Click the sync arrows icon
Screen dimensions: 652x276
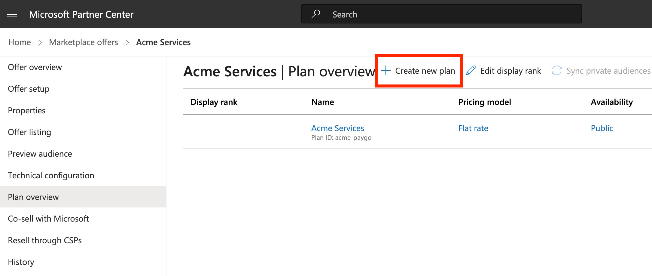(x=556, y=71)
